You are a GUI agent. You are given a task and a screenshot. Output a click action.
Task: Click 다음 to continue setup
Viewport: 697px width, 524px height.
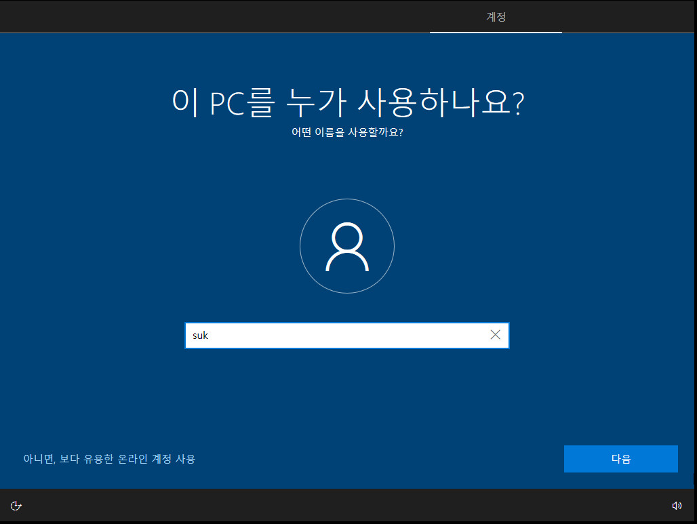click(620, 459)
